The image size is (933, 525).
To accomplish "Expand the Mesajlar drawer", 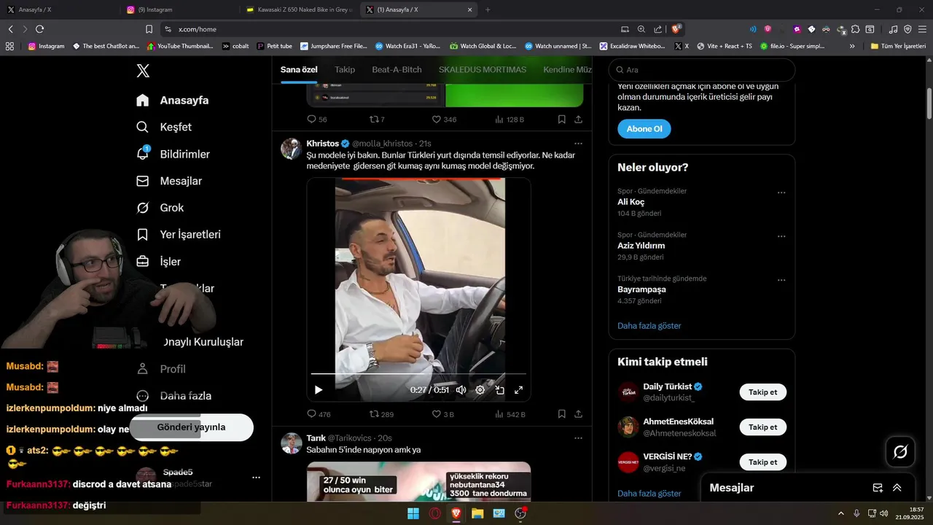I will [897, 488].
